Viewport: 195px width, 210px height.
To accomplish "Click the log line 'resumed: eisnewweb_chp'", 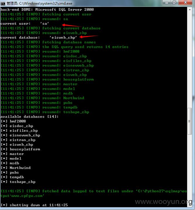I will 47,65.
